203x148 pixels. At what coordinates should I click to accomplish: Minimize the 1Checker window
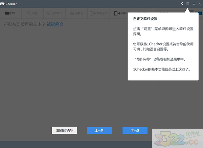tap(194, 4)
